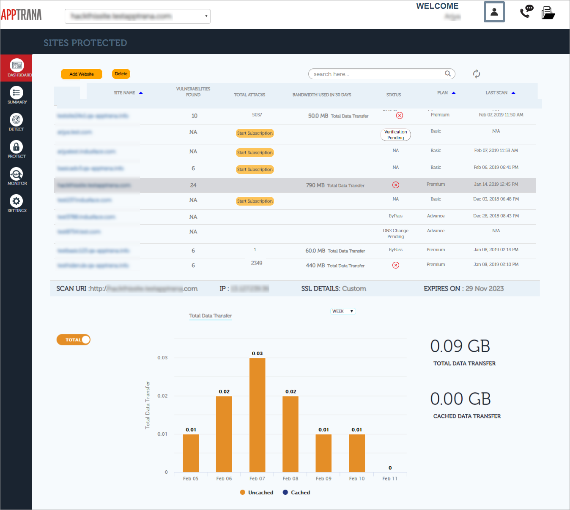Image resolution: width=570 pixels, height=510 pixels.
Task: Click vulnerabilities count 24
Action: click(x=193, y=185)
